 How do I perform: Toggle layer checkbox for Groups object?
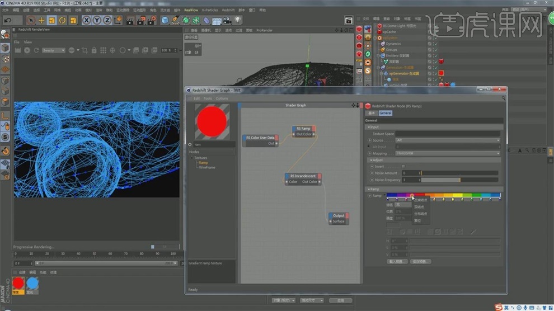(x=430, y=50)
